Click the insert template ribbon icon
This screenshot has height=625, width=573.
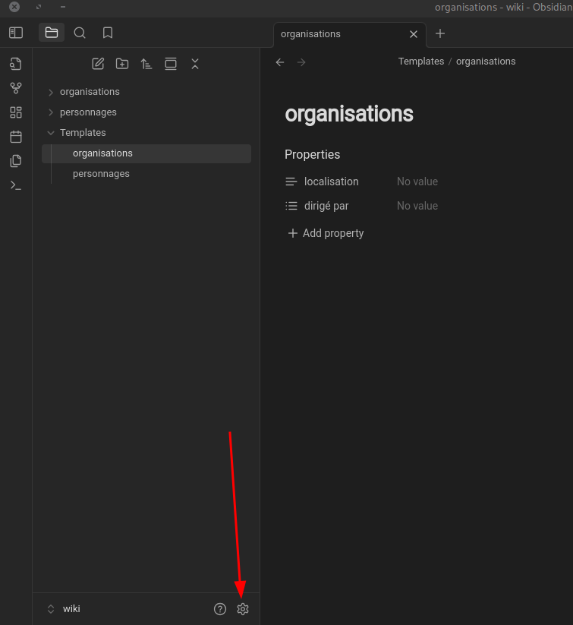16,161
